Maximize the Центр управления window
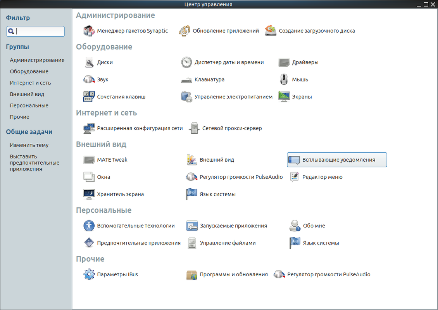438x310 pixels. (x=426, y=4)
